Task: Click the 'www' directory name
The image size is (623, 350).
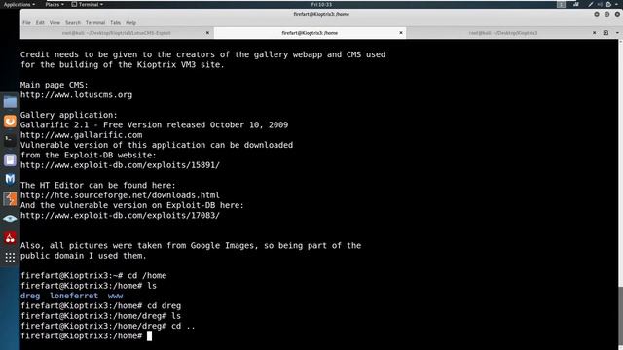Action: tap(115, 296)
